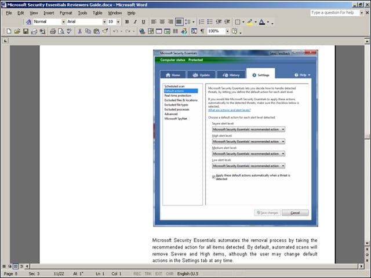371x278 pixels.
Task: Toggle Show/Hide paragraph marks
Action: 202,31
